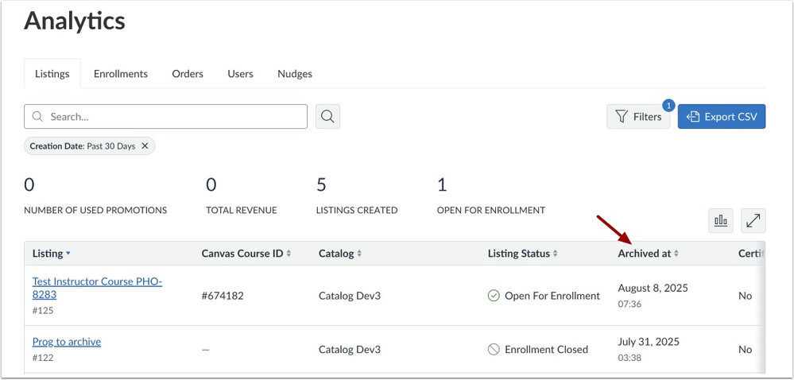
Task: Open Test Instructor Course PHO-8283 listing link
Action: pyautogui.click(x=97, y=288)
